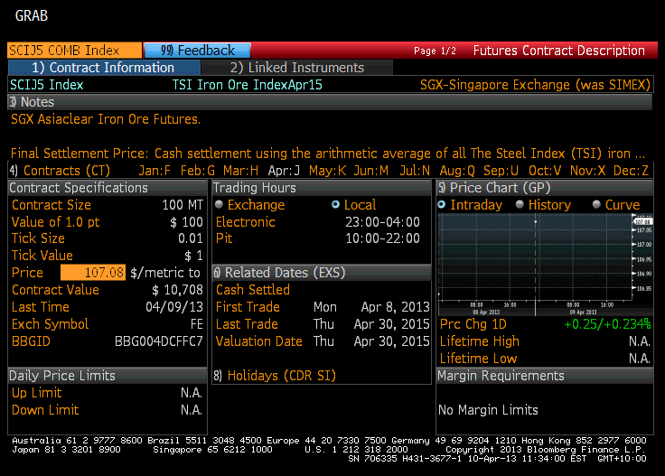Open the 99) Feedback button
Image resolution: width=665 pixels, height=476 pixels.
click(197, 50)
